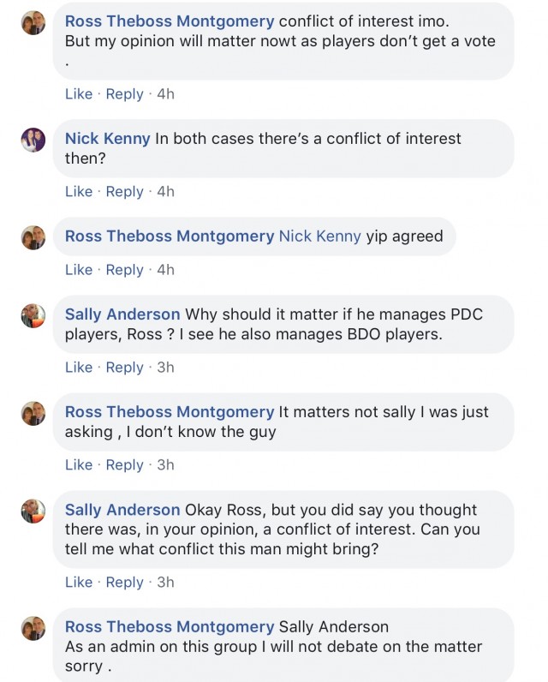548x682 pixels.
Task: Open the 3h timestamp under "Okay Ross" comment
Action: [166, 583]
